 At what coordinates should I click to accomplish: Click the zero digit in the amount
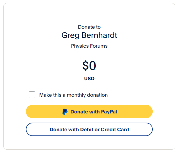click(x=93, y=66)
